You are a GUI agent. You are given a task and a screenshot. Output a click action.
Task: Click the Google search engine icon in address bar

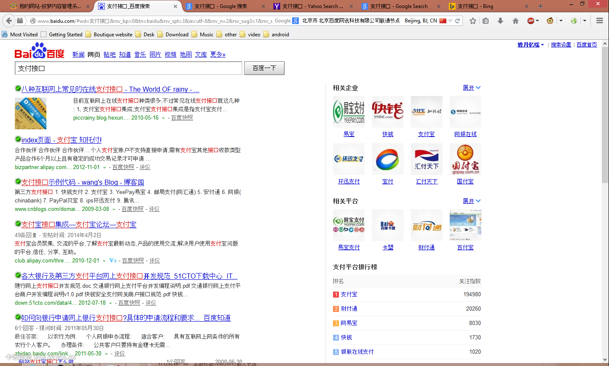295,21
